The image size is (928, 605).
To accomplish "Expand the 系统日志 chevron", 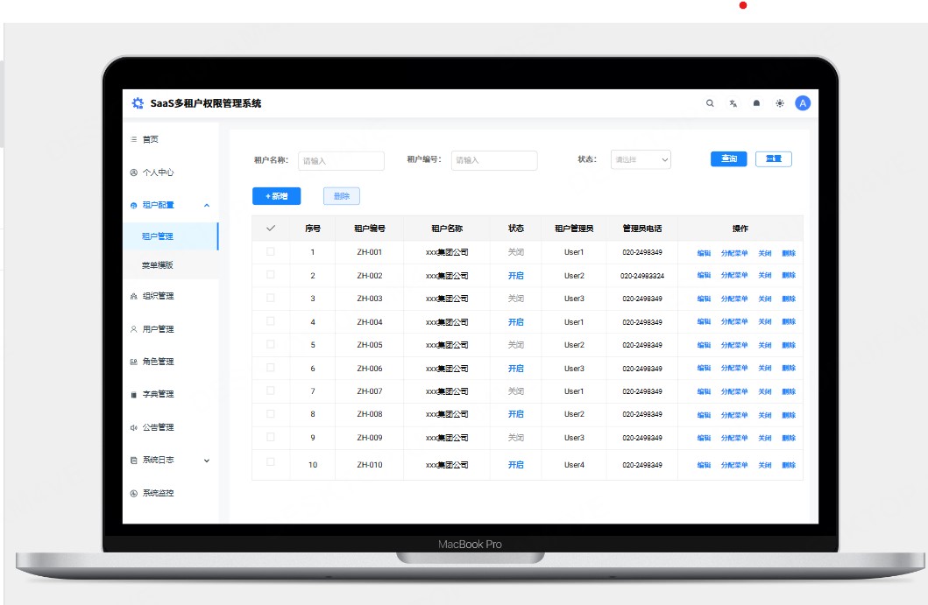I will coord(207,461).
